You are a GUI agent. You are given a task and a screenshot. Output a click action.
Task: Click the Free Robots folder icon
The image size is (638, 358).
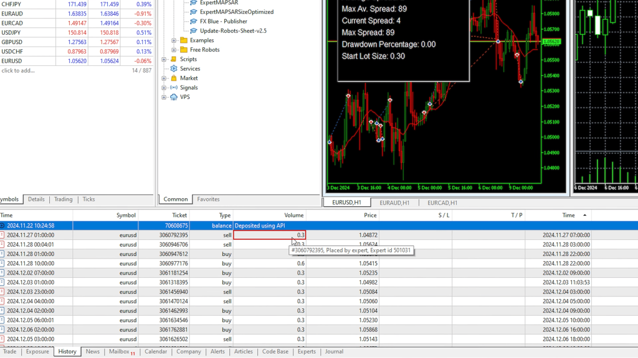click(184, 50)
